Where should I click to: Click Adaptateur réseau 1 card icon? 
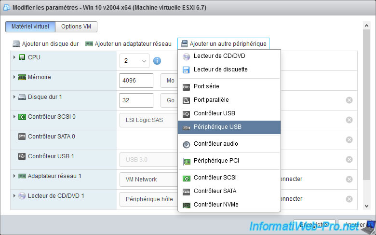pyautogui.click(x=22, y=176)
